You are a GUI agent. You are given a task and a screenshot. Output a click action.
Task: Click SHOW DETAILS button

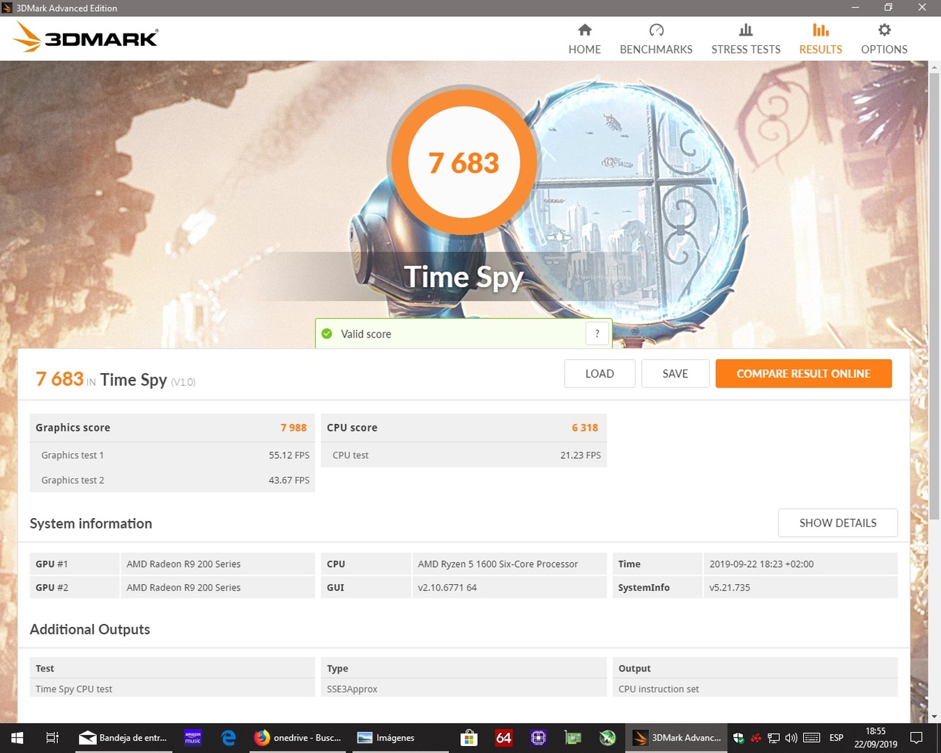click(838, 523)
